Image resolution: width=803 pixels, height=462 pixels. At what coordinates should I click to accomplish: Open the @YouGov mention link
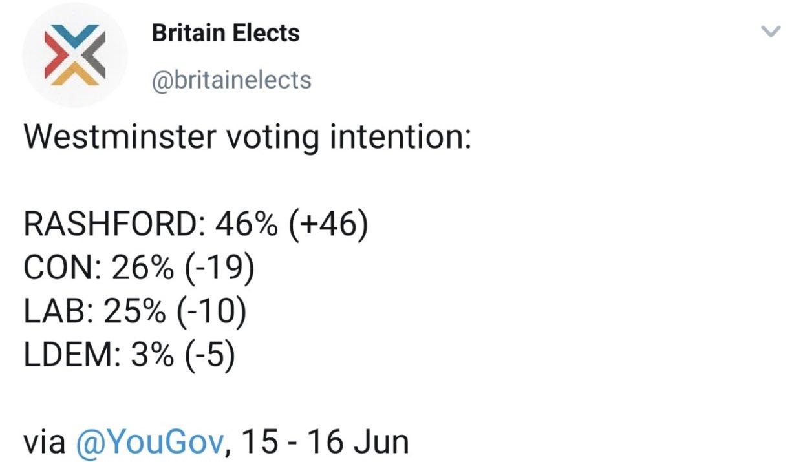150,442
